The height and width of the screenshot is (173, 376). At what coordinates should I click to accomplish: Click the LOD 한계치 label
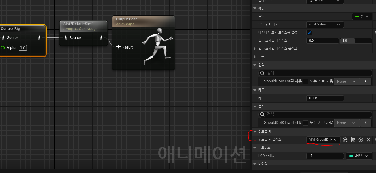tap(267, 156)
